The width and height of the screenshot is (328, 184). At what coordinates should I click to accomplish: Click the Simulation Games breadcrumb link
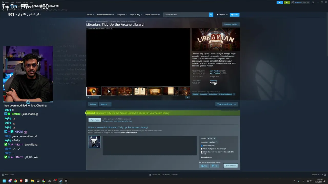coord(102,21)
